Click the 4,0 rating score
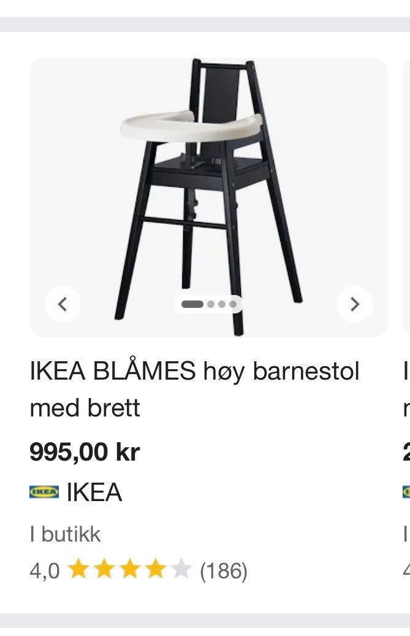 [45, 570]
